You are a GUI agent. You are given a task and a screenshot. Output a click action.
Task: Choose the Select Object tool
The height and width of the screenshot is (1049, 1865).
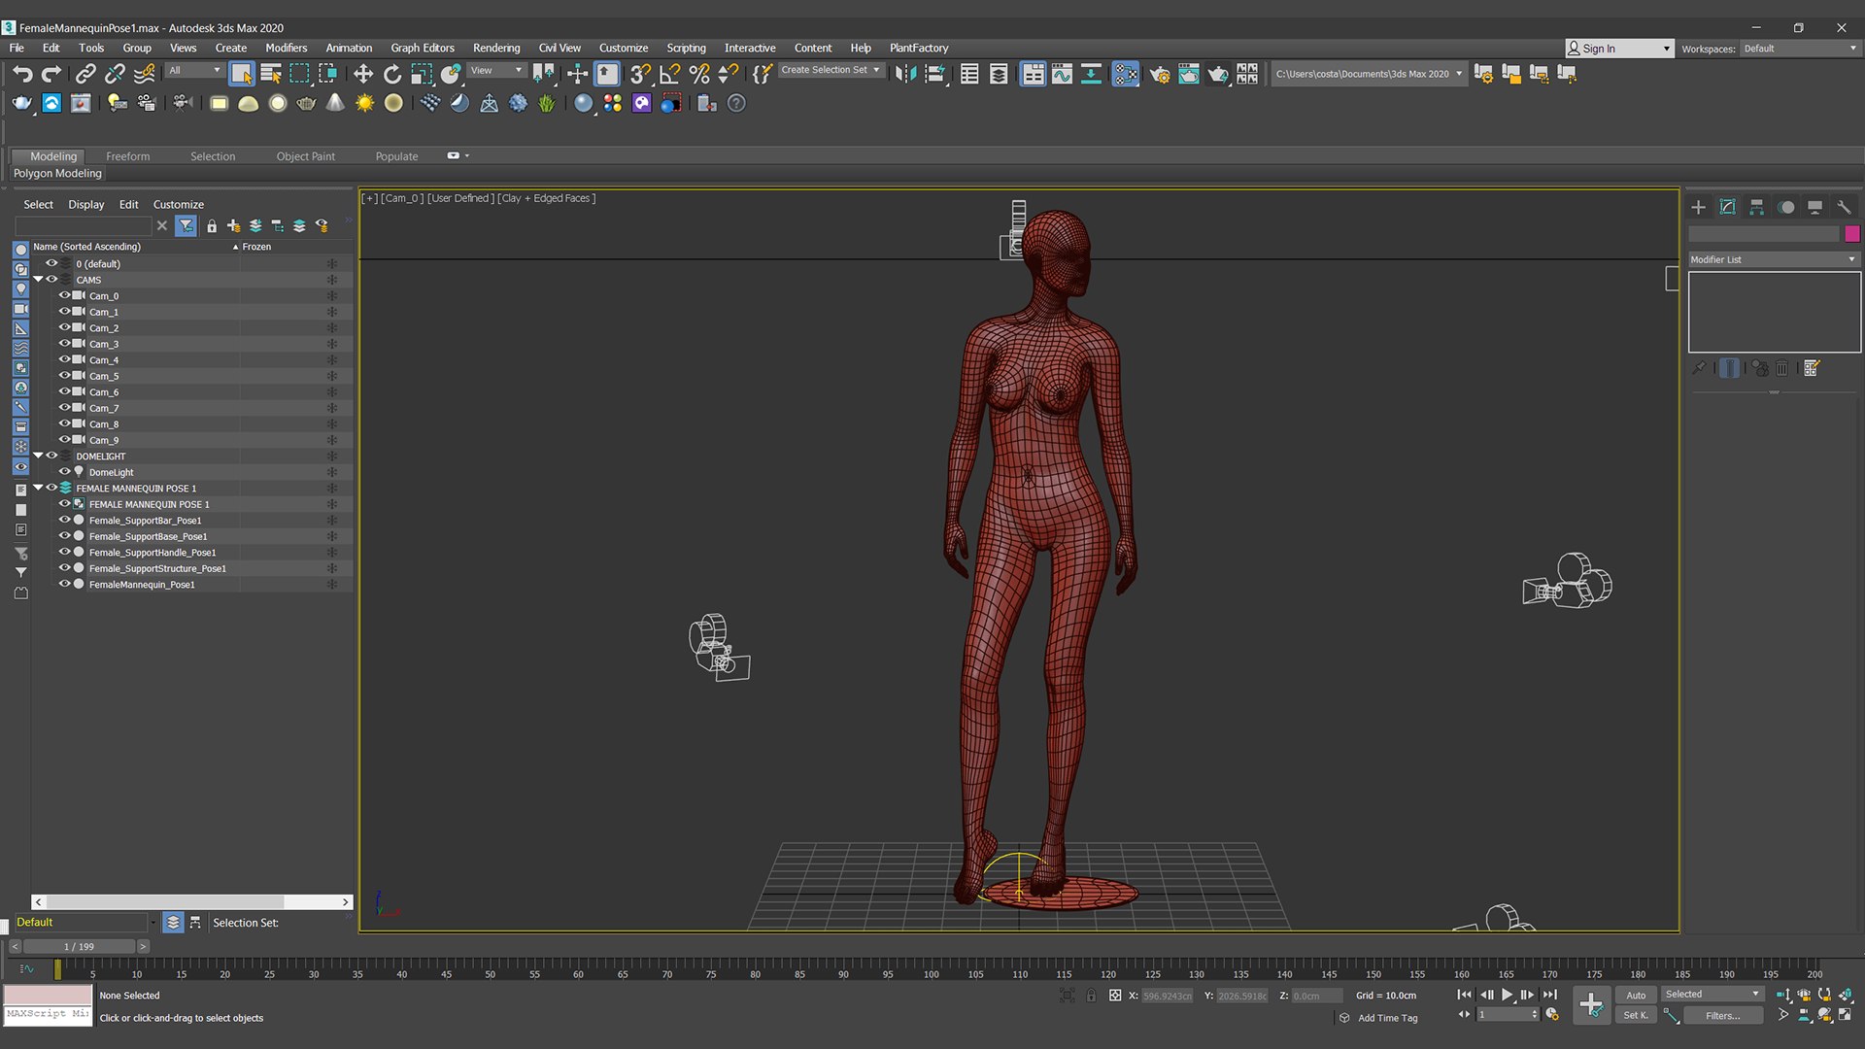(242, 74)
